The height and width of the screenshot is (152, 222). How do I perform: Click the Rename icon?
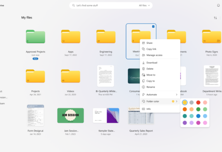(x=143, y=87)
